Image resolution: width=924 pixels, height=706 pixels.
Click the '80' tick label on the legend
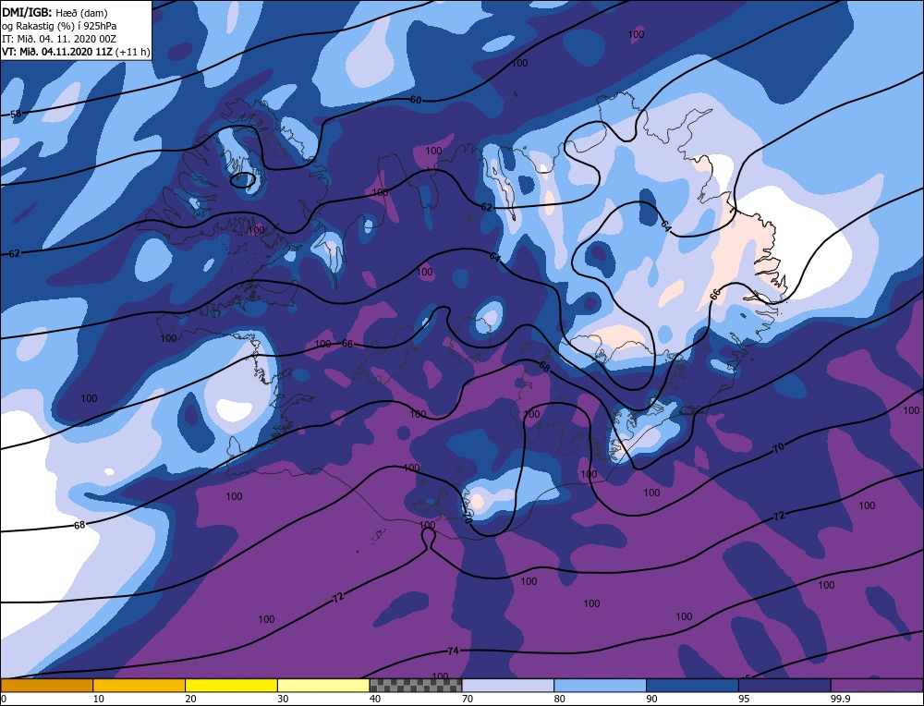point(559,699)
